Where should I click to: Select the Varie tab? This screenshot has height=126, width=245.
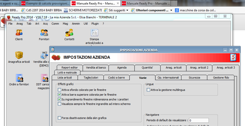pyautogui.click(x=143, y=78)
